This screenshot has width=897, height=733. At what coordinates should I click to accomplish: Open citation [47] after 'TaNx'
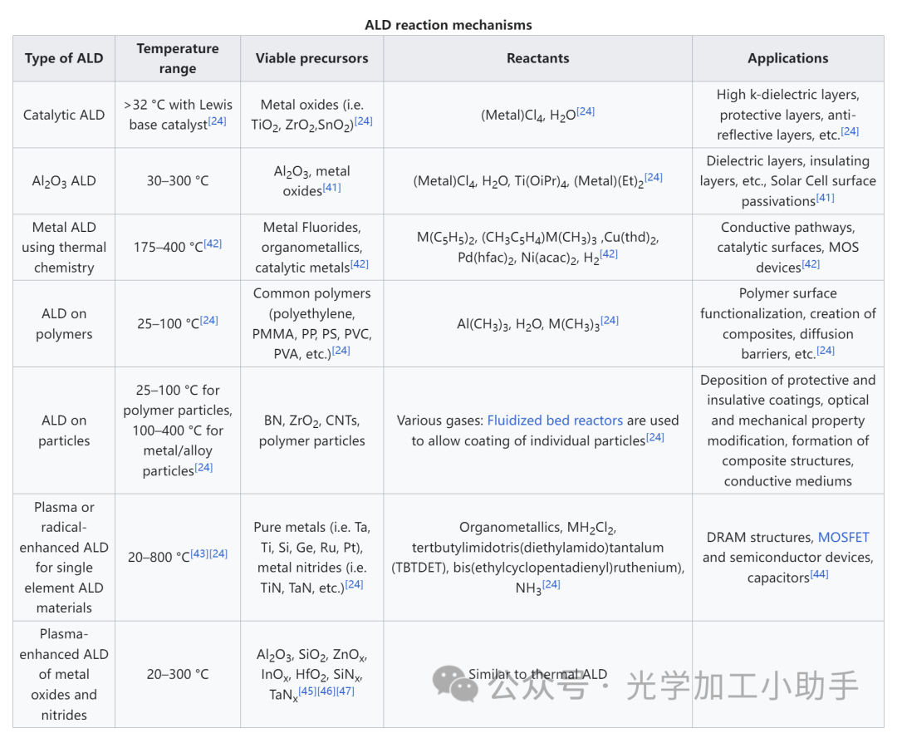tap(345, 691)
